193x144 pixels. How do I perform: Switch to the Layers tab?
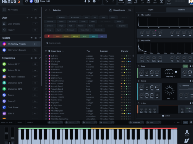151,9
